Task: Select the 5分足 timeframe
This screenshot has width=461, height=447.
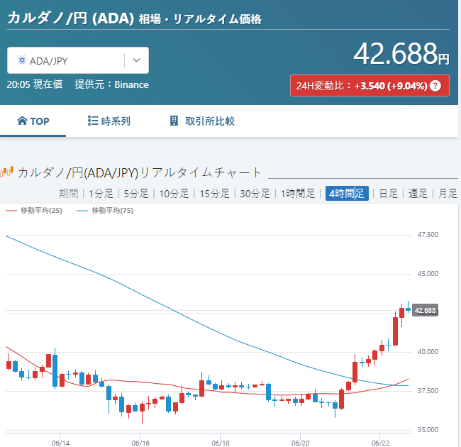Action: tap(136, 194)
